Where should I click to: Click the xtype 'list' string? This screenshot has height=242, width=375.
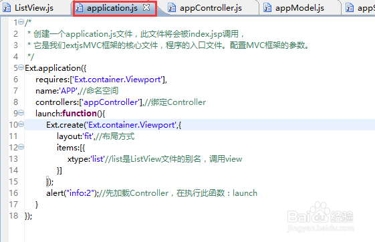point(98,159)
